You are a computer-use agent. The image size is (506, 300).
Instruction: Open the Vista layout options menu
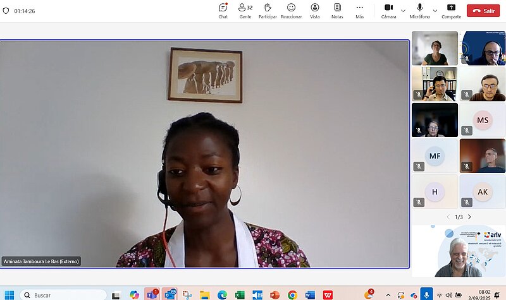click(314, 11)
